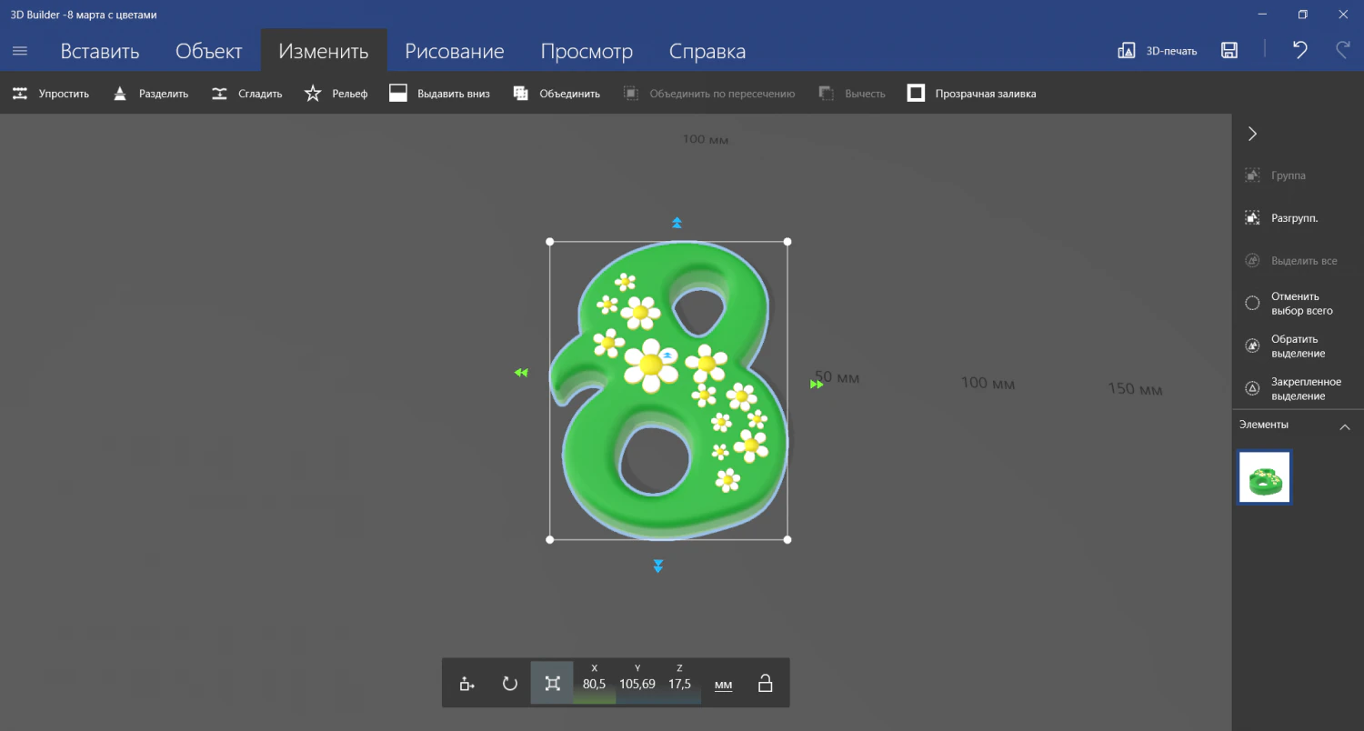Collapse the right side panel
This screenshot has height=731, width=1364.
coord(1252,134)
